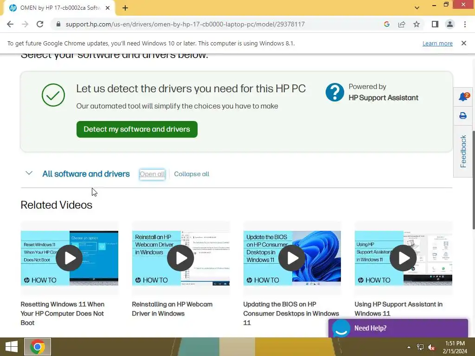Play the Update the BIOS video
The width and height of the screenshot is (475, 356).
(x=292, y=258)
